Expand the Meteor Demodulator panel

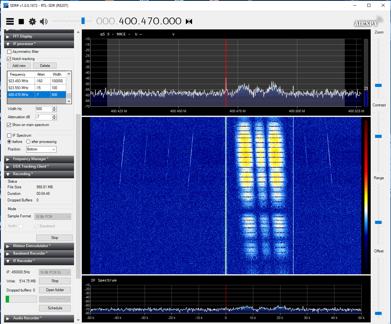[x=39, y=246]
